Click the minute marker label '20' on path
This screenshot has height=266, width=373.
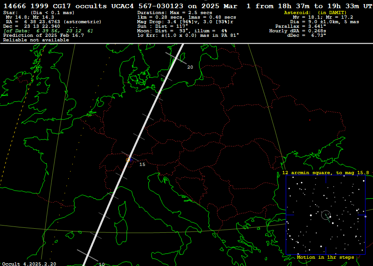coord(190,67)
